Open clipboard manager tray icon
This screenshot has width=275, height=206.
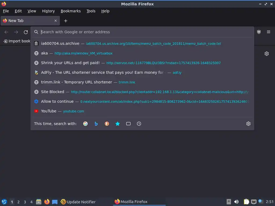[247, 202]
